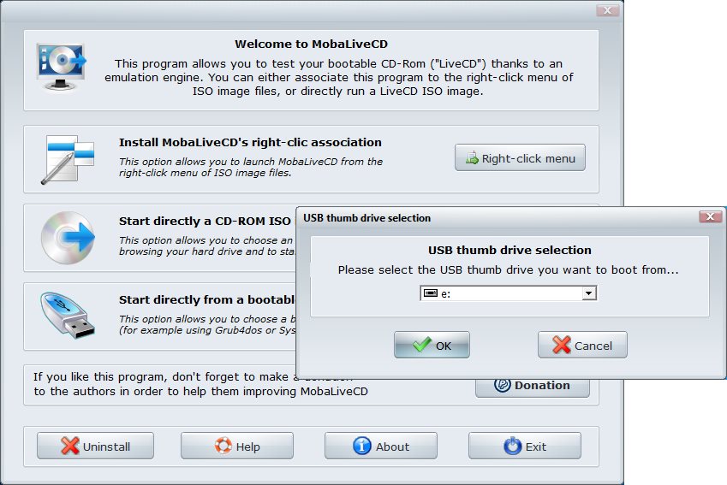Dismiss dialog with the Cancel button
The height and width of the screenshot is (485, 727).
[582, 345]
